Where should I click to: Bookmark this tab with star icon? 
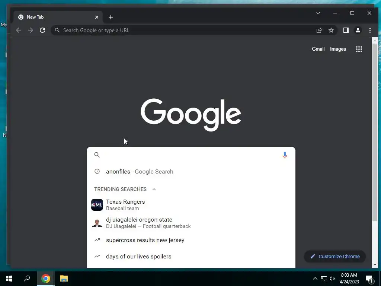coord(331,30)
